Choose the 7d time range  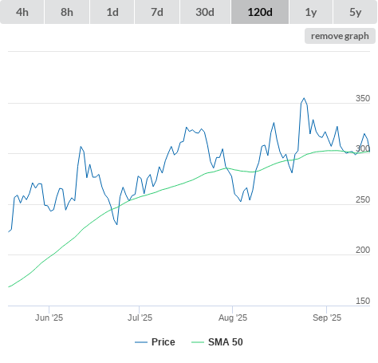(157, 12)
